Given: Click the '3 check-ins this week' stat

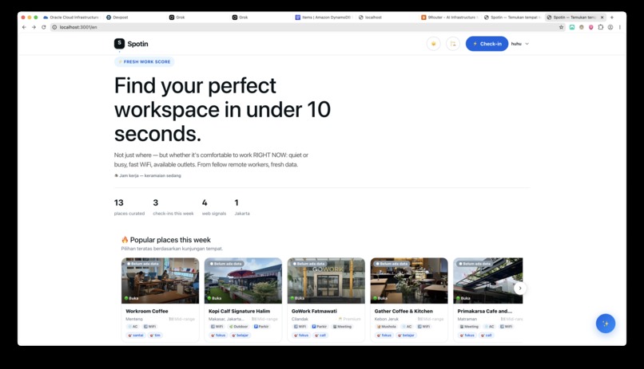Looking at the screenshot, I should 173,207.
